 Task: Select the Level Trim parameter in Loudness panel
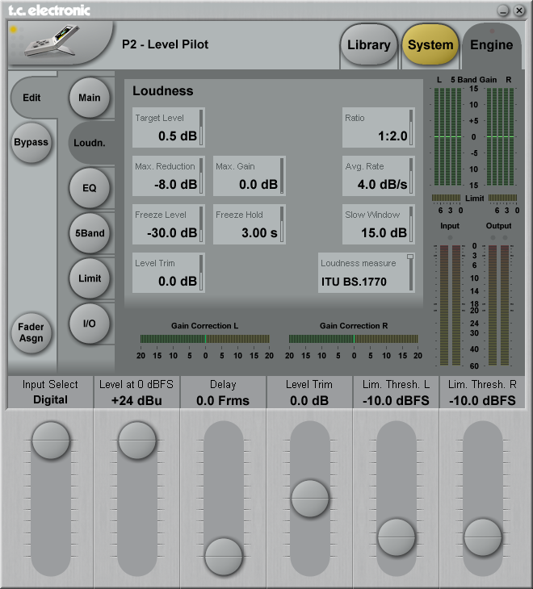[x=169, y=273]
